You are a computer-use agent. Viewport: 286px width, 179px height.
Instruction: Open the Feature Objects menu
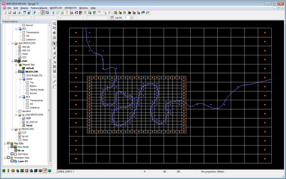point(39,8)
